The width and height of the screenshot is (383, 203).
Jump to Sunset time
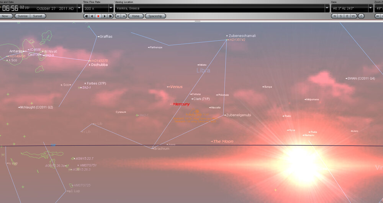click(38, 16)
